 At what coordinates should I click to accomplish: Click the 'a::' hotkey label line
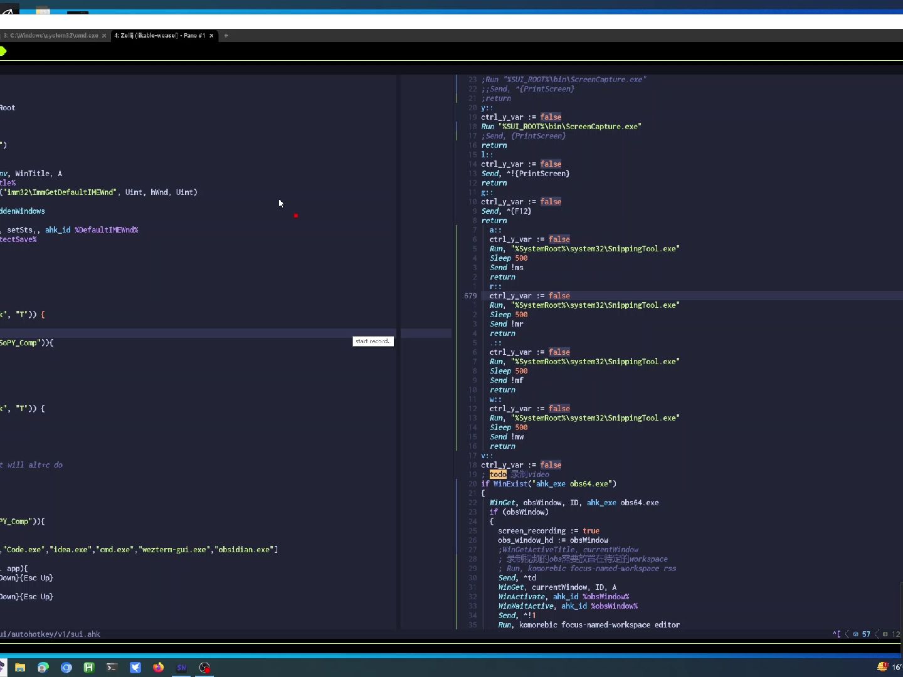pos(495,230)
